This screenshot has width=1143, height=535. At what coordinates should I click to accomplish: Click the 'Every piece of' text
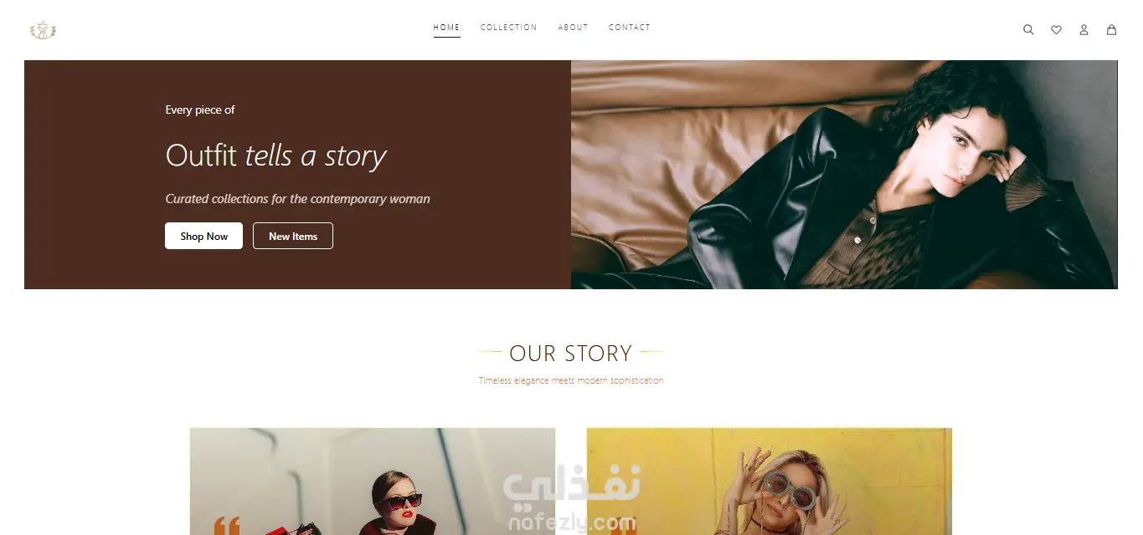pyautogui.click(x=200, y=110)
